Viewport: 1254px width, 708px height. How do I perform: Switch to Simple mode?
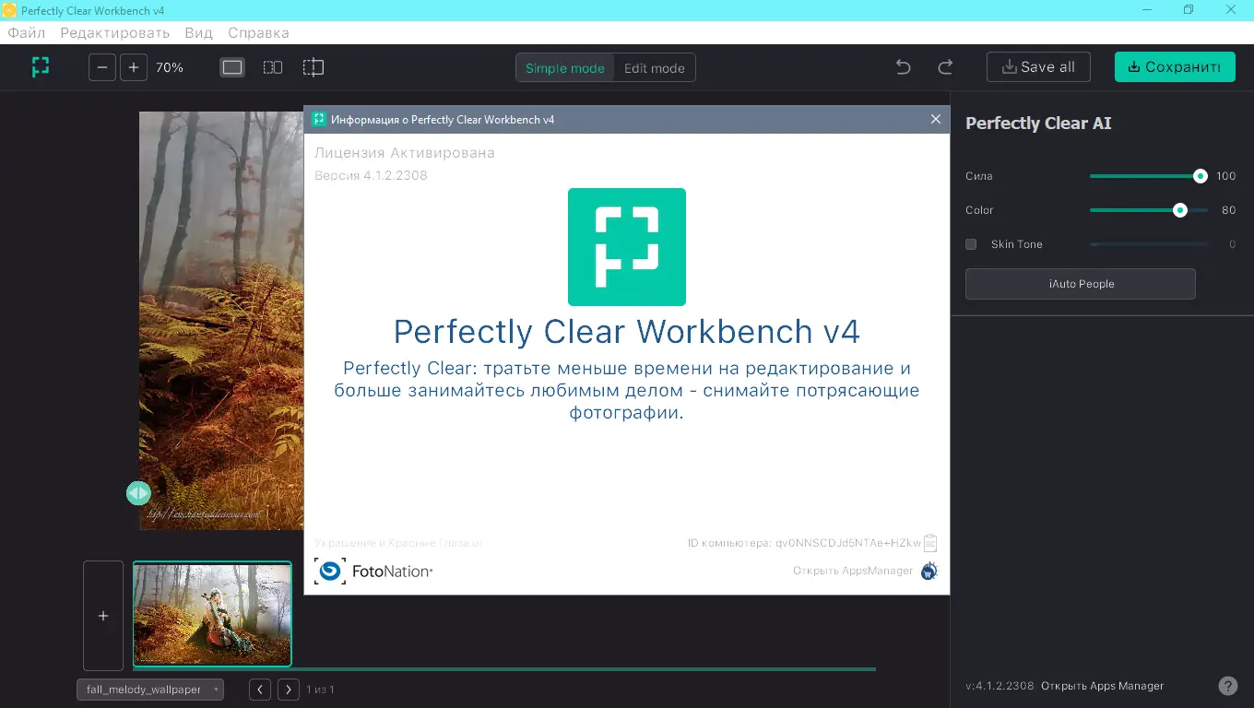point(565,68)
